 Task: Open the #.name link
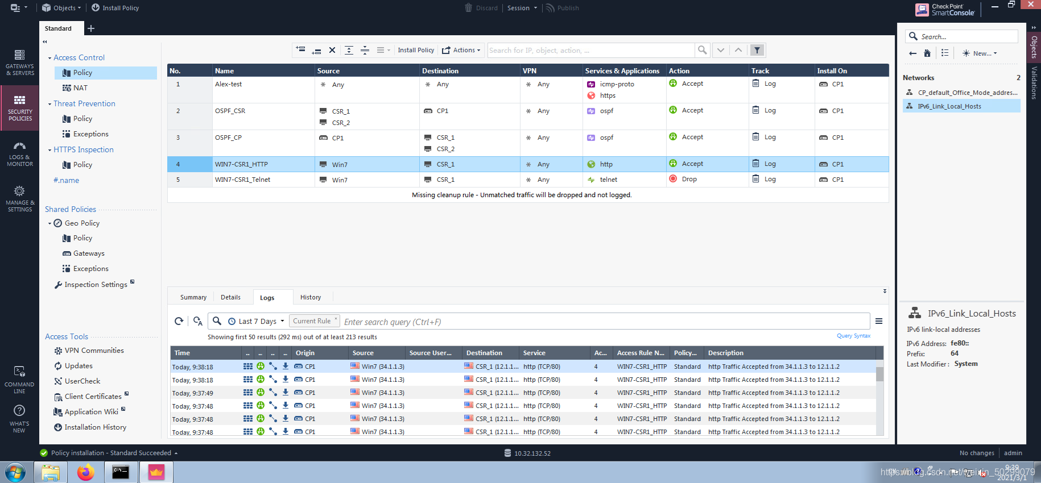click(x=67, y=180)
